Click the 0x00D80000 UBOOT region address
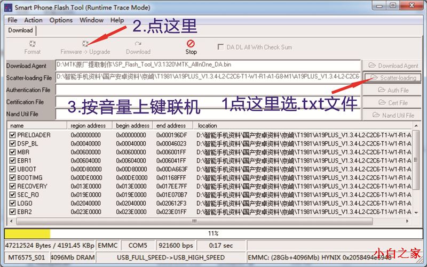 [x=86, y=169]
